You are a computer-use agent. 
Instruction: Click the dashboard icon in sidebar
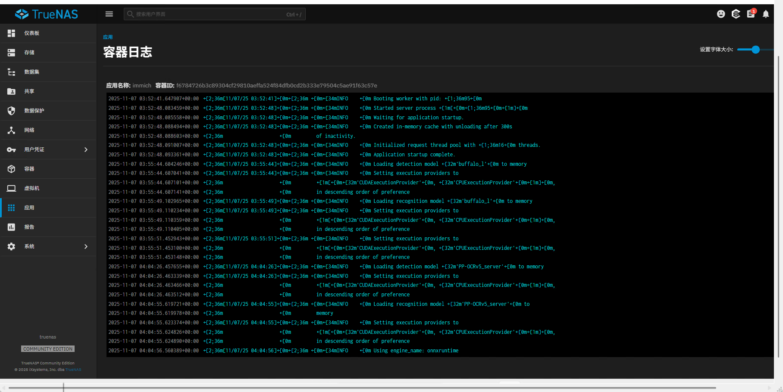pos(12,33)
